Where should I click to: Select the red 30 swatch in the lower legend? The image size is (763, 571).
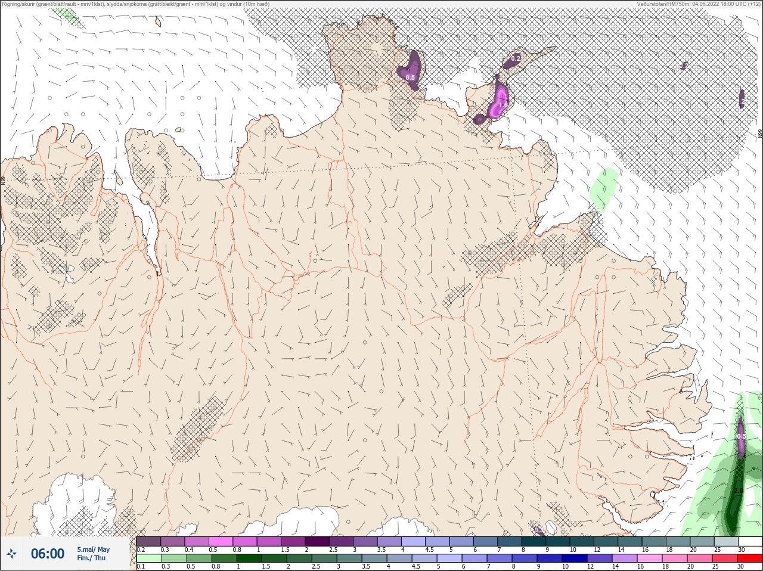tap(749, 558)
